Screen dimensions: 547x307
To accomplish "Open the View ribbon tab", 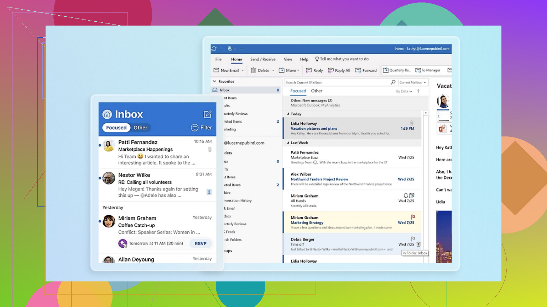I will pyautogui.click(x=288, y=59).
